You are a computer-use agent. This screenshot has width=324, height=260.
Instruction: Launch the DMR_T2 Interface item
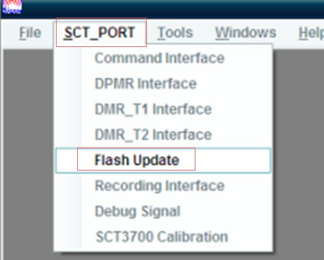pyautogui.click(x=153, y=135)
